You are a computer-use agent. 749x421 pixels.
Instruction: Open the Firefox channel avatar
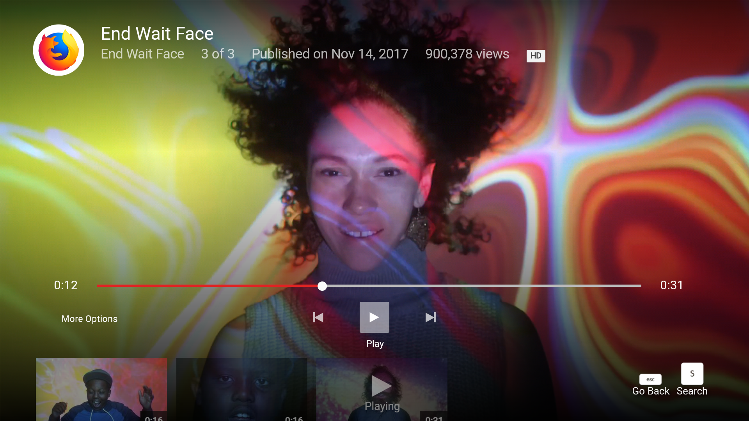[59, 50]
